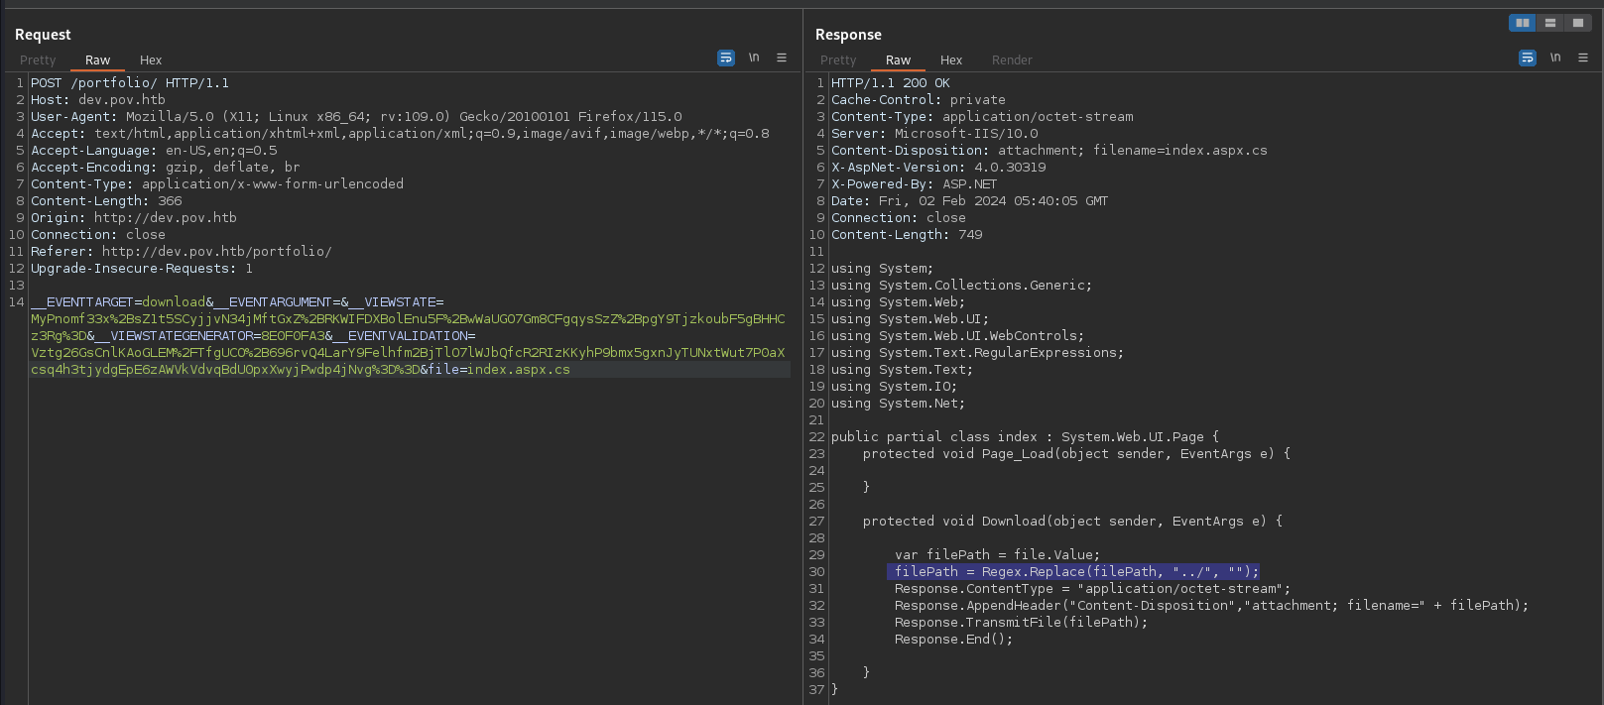
Task: Switch to combined tabbed layout view
Action: pyautogui.click(x=1577, y=23)
